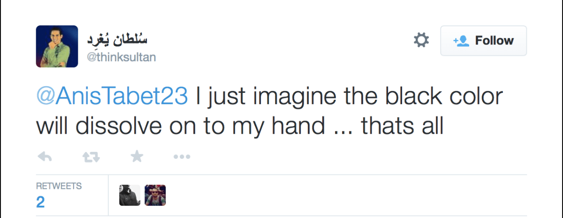The height and width of the screenshot is (218, 563).
Task: Visit the @thinksultan handle link
Action: [x=119, y=57]
